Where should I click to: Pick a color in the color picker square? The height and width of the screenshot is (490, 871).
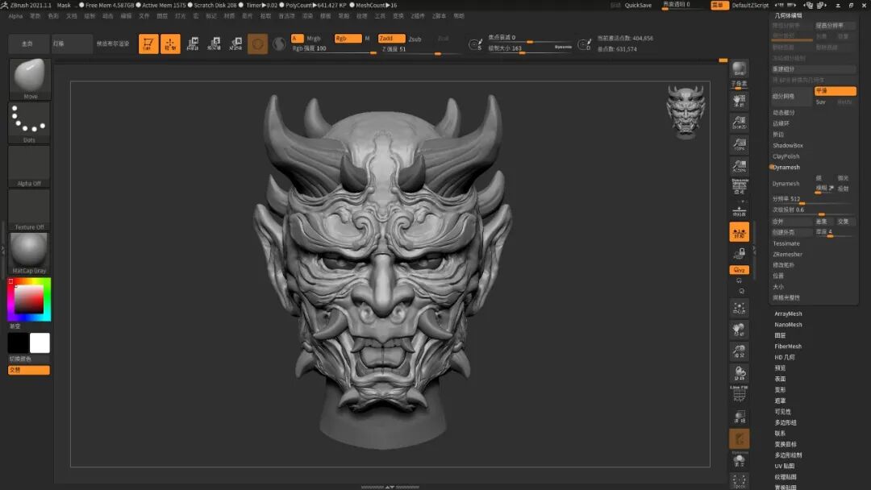[29, 300]
